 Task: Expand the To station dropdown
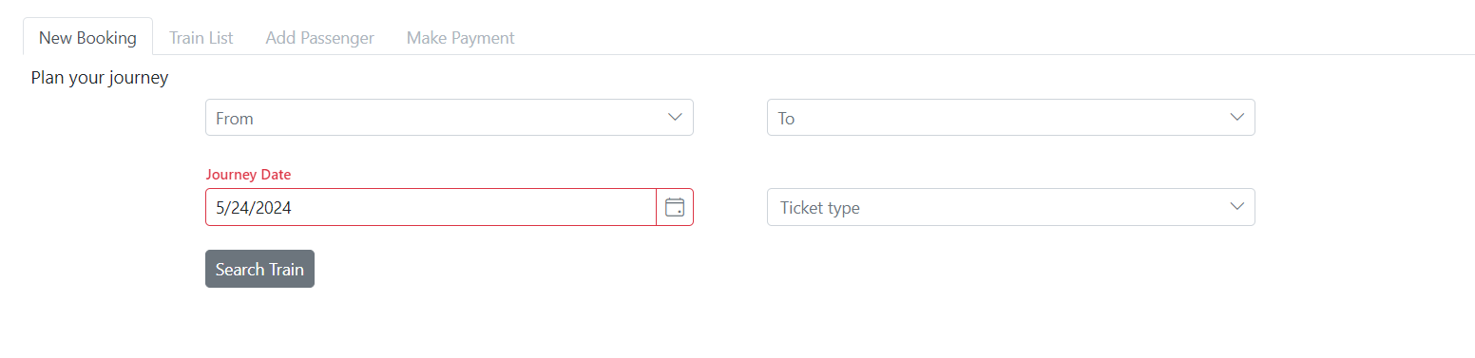click(x=1011, y=118)
